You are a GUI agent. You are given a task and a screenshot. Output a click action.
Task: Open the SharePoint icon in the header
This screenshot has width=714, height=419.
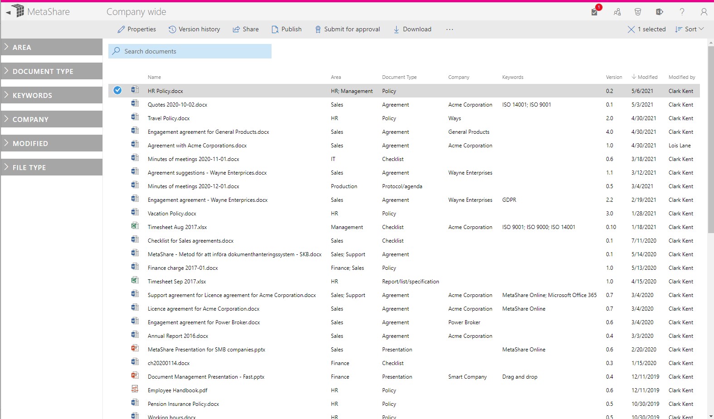660,12
